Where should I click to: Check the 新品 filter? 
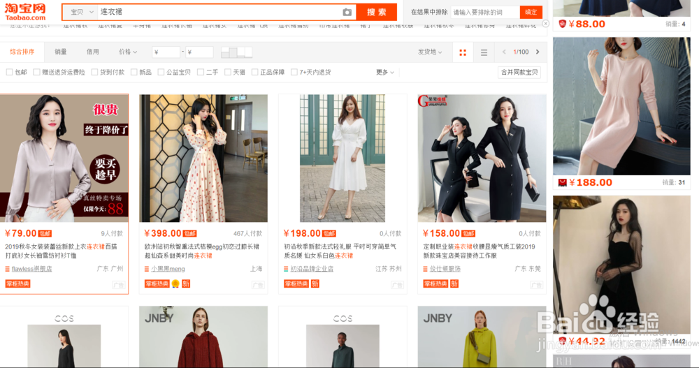[134, 72]
